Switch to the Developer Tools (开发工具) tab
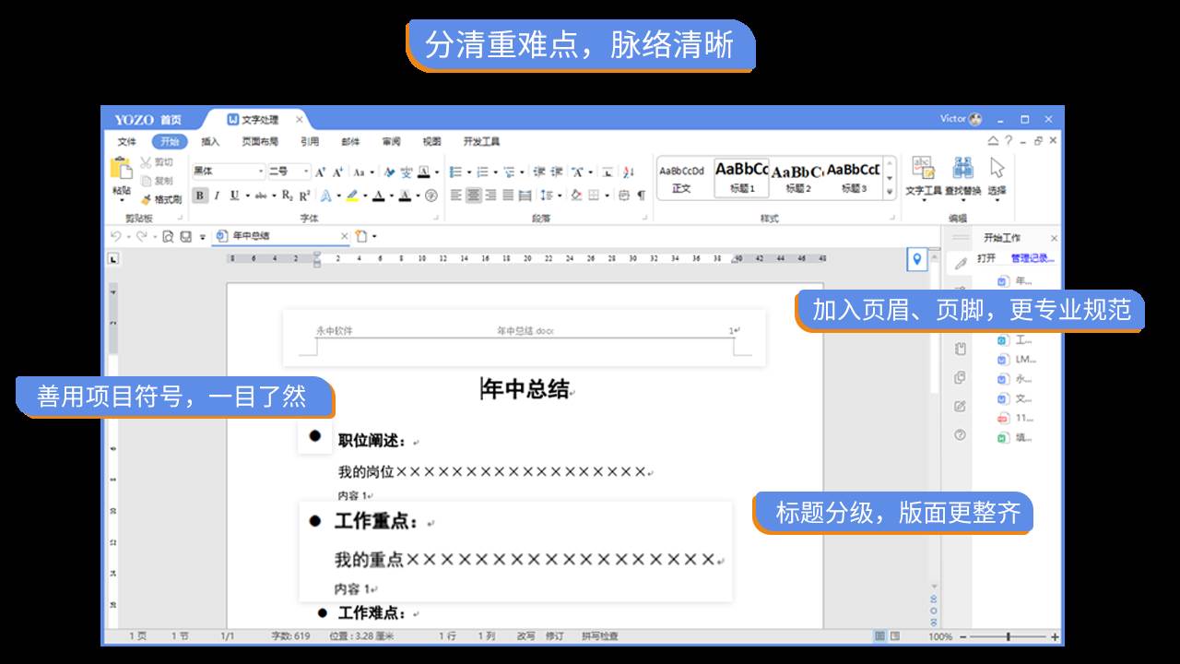Viewport: 1180px width, 664px height. pos(481,141)
